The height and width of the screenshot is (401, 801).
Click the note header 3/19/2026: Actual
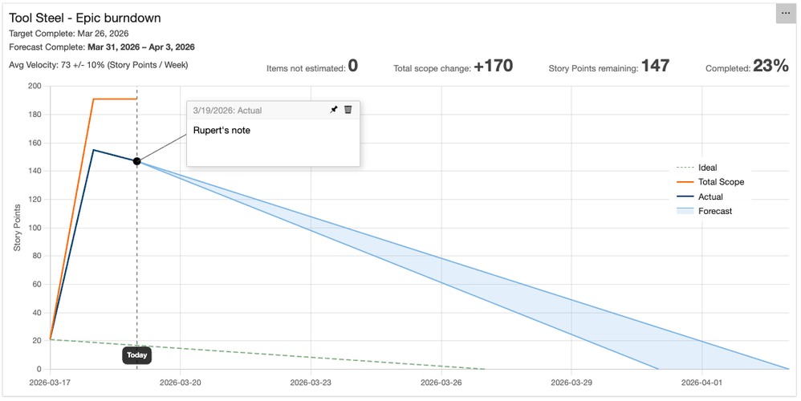[x=227, y=110]
